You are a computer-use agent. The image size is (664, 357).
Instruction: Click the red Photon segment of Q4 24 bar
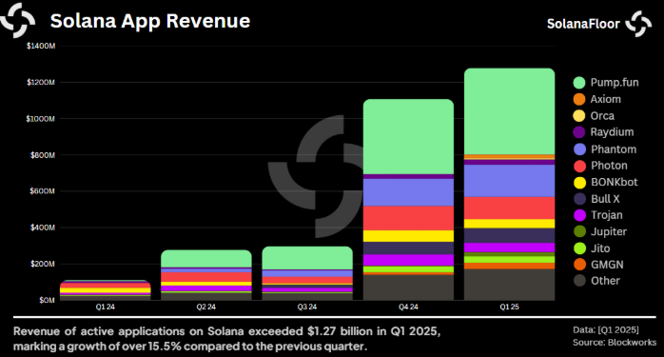[x=408, y=218]
